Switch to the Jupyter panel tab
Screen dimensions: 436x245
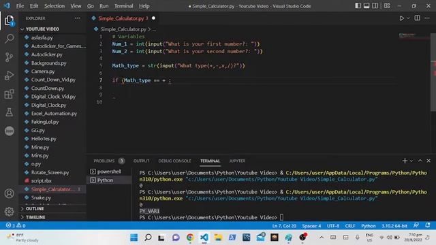(237, 161)
